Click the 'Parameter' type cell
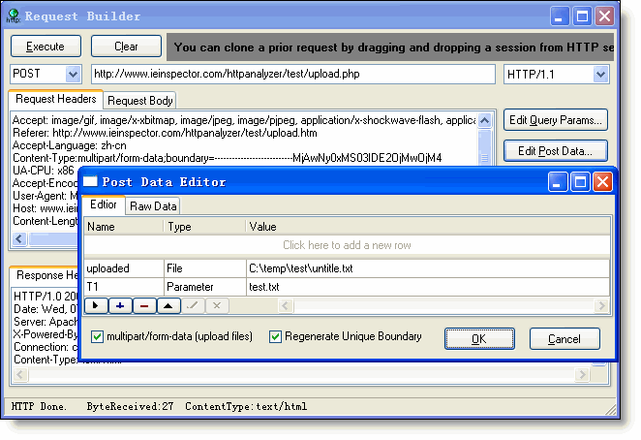This screenshot has width=641, height=440. pyautogui.click(x=205, y=287)
